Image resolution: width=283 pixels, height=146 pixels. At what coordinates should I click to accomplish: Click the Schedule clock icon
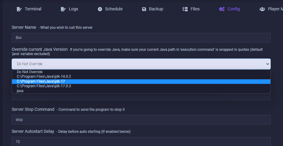[100, 9]
